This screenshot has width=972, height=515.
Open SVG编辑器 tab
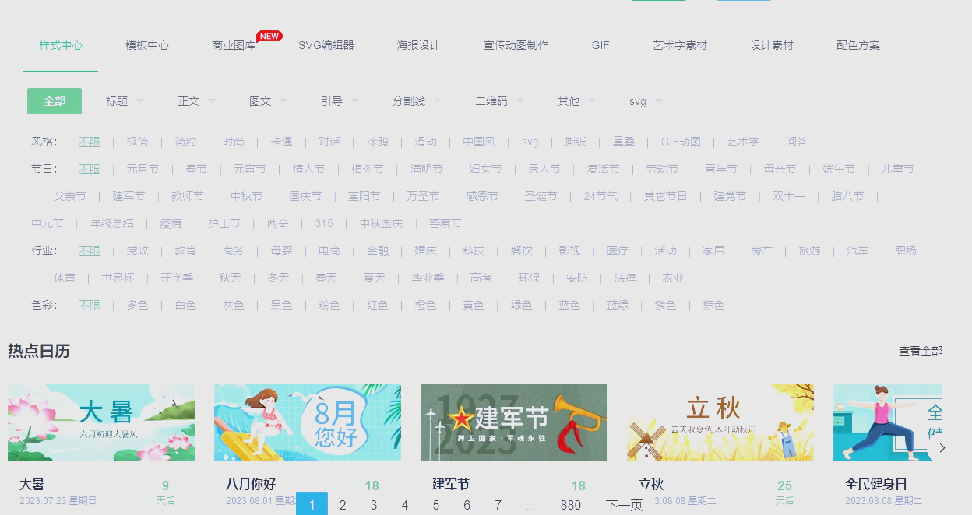tap(326, 45)
